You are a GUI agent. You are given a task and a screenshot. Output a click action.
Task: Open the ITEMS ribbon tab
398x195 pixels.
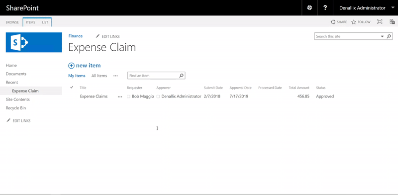coord(31,22)
